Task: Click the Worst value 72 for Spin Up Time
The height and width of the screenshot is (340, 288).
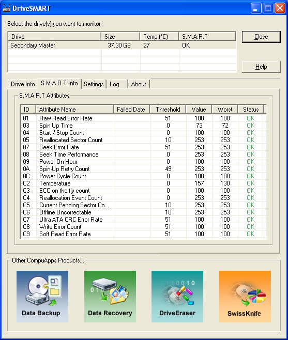Action: [x=225, y=126]
